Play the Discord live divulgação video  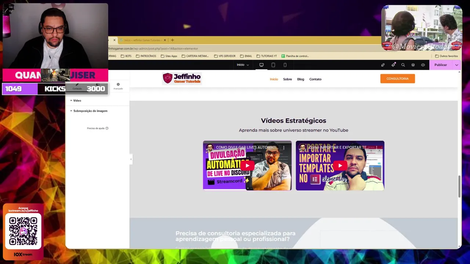[x=247, y=166]
